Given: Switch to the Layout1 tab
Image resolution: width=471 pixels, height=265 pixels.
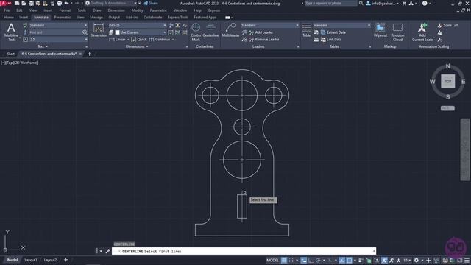Looking at the screenshot, I should point(31,260).
